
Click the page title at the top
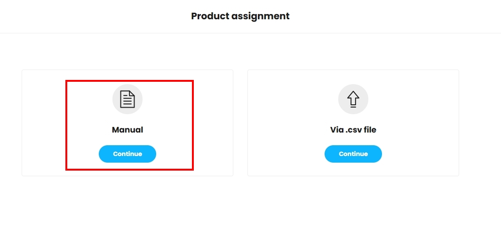(240, 16)
